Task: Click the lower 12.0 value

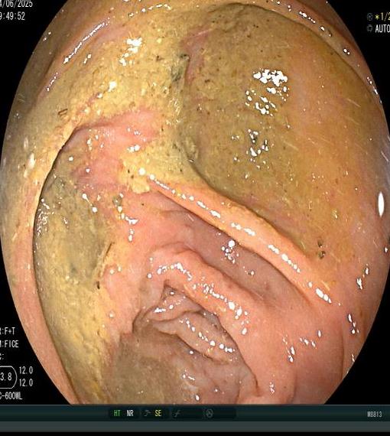Action: pyautogui.click(x=26, y=382)
